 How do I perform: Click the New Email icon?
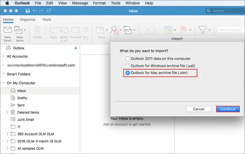(8, 30)
